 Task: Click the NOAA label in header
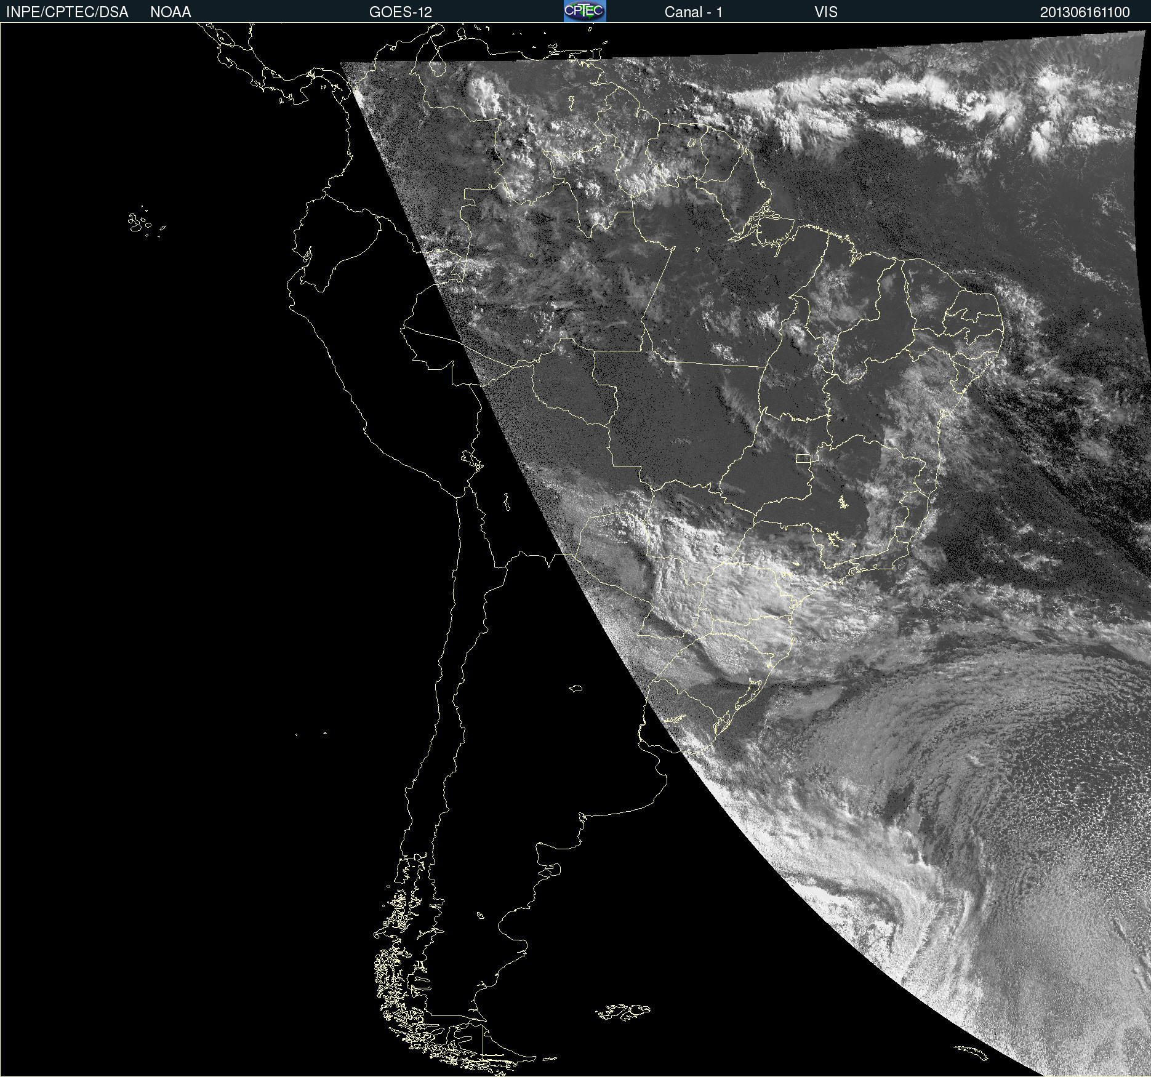(170, 12)
